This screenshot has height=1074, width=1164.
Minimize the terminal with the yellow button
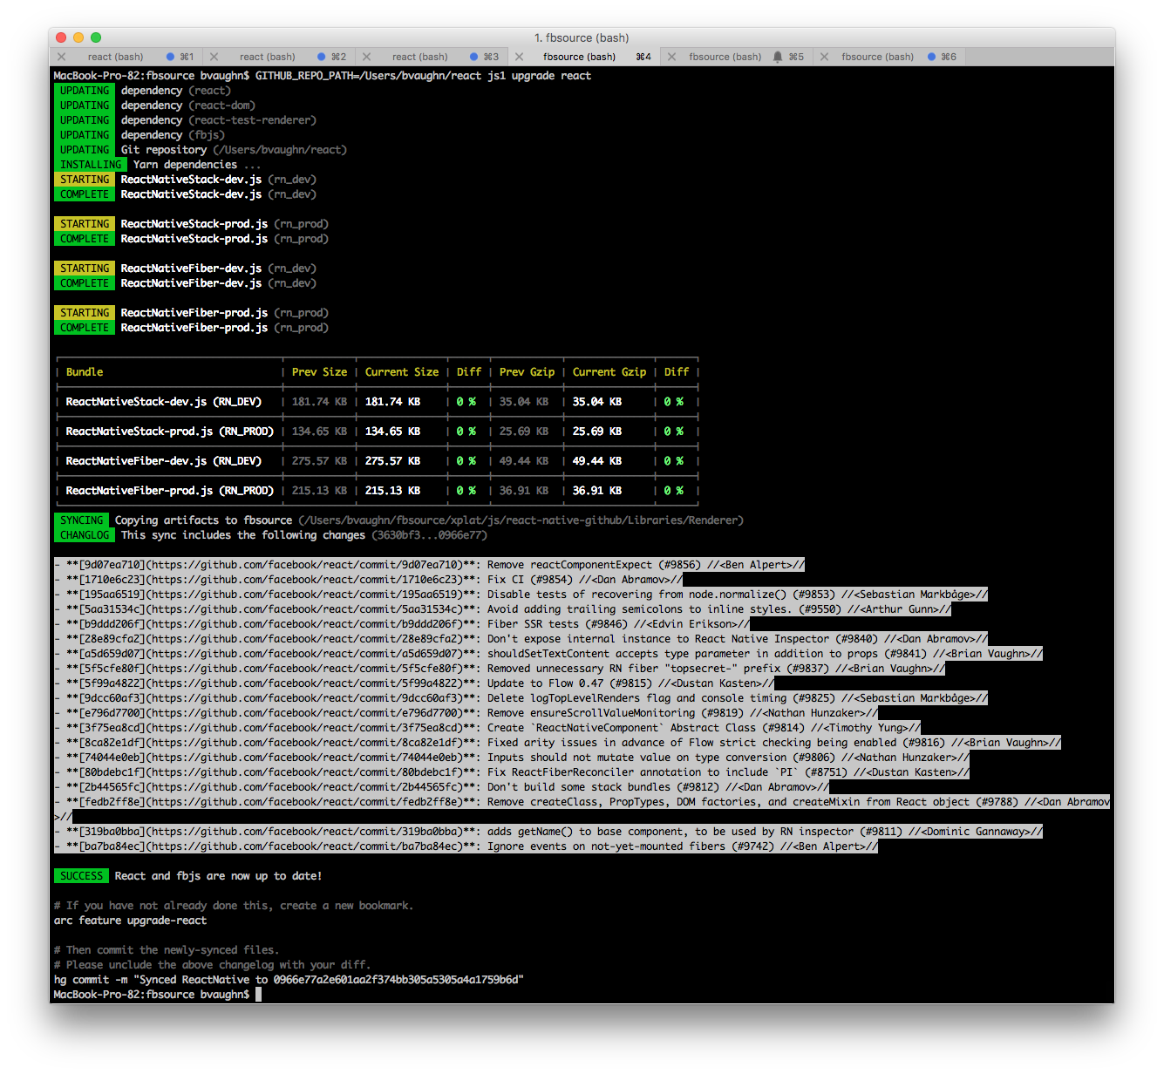[x=78, y=37]
